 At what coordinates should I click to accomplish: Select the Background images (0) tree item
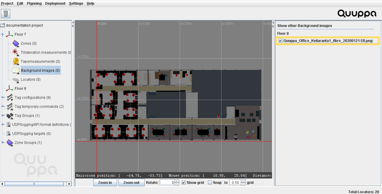click(x=40, y=70)
